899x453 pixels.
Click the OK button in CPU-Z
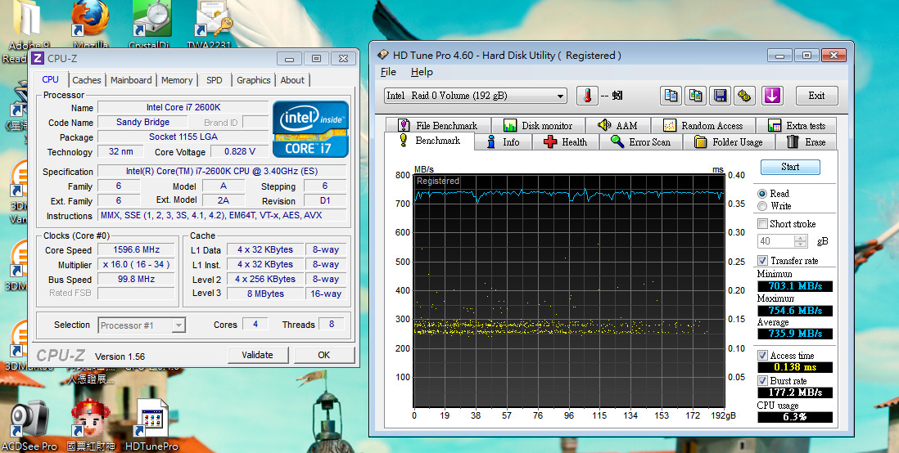[x=324, y=355]
